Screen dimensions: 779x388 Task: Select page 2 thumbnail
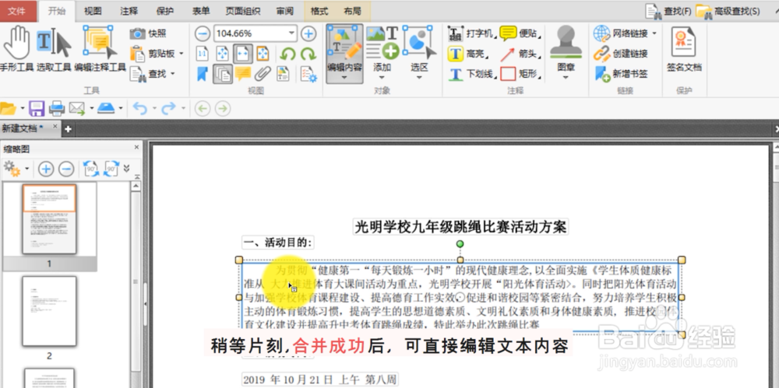(49, 311)
